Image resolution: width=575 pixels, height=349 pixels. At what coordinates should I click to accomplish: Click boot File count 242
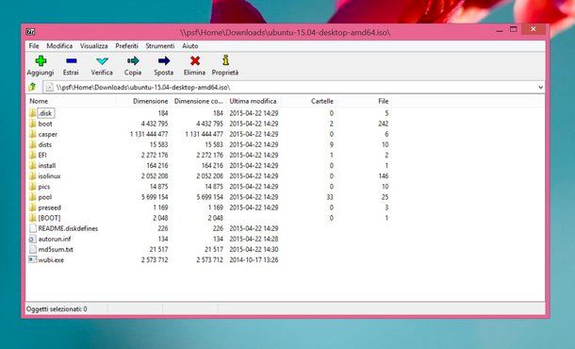pos(384,124)
